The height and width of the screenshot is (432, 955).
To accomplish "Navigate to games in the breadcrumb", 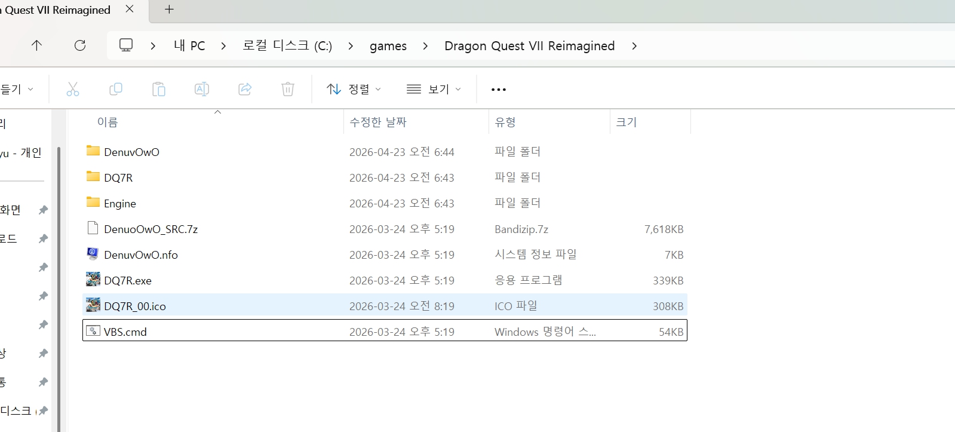I will click(x=388, y=46).
